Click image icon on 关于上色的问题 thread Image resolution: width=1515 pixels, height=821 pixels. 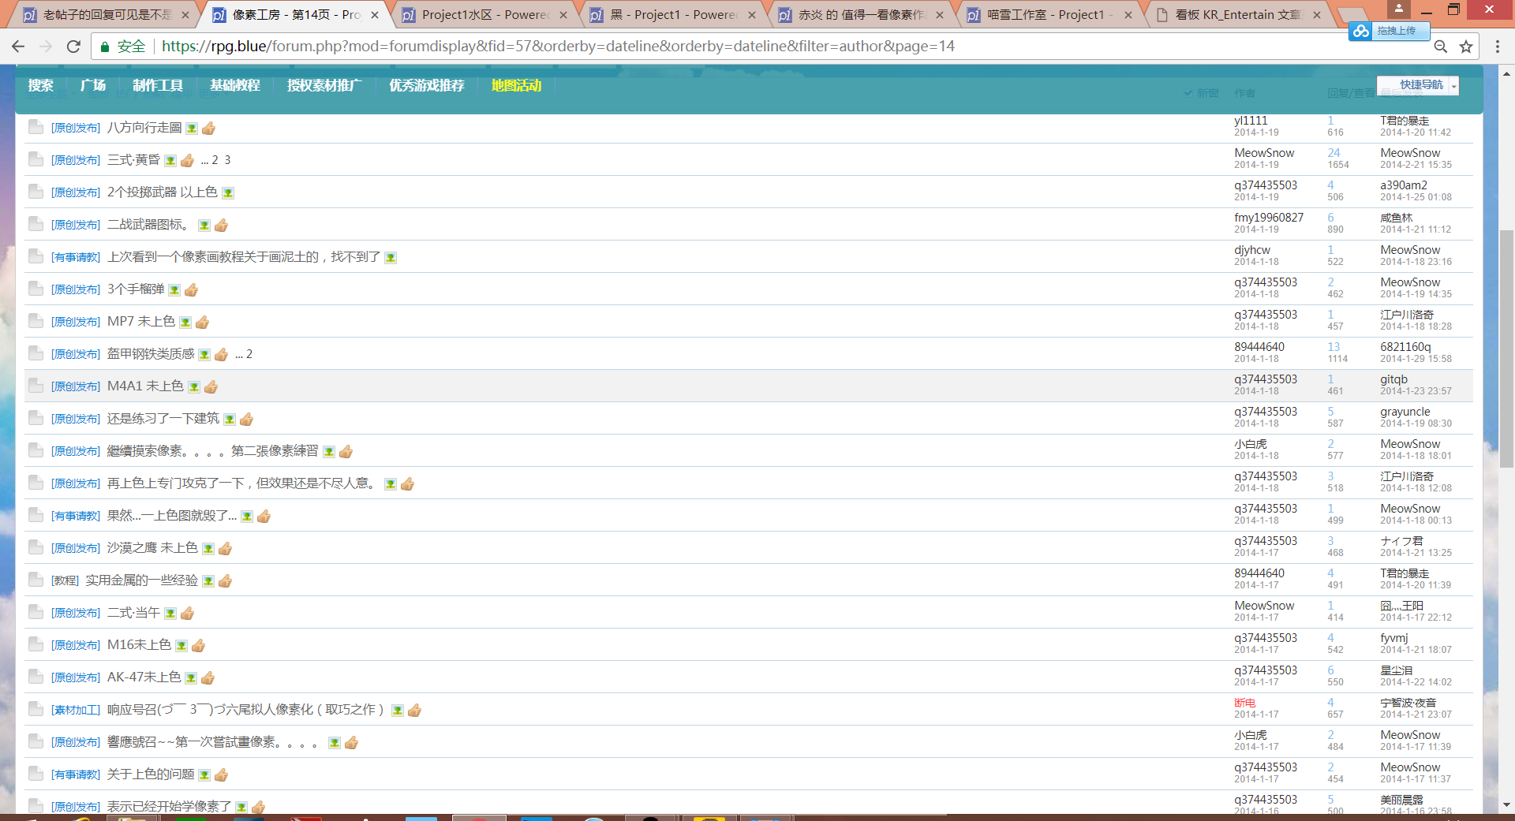[204, 775]
